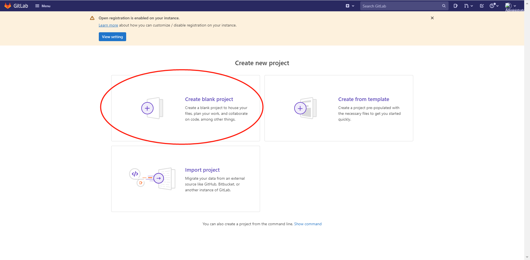This screenshot has height=260, width=530.
Task: Select Create blank project heading
Action: click(209, 99)
